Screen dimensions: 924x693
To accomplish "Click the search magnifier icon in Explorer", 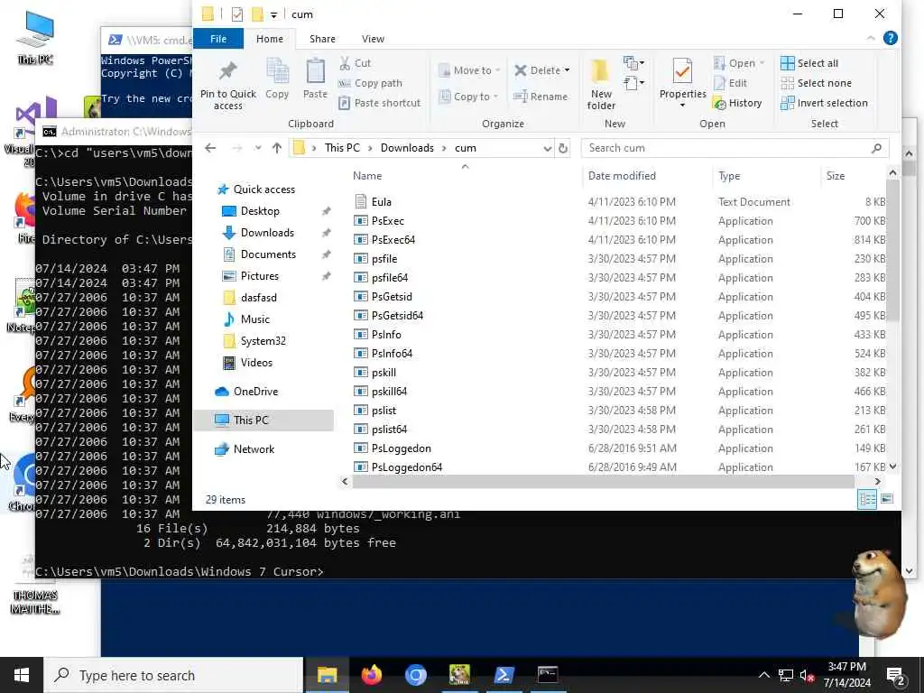I will [x=876, y=148].
